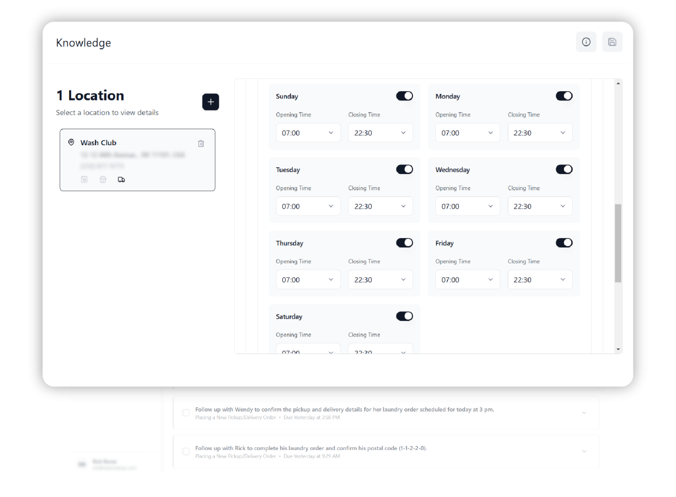The image size is (676, 497).
Task: Click the save disk icon
Action: tap(612, 42)
